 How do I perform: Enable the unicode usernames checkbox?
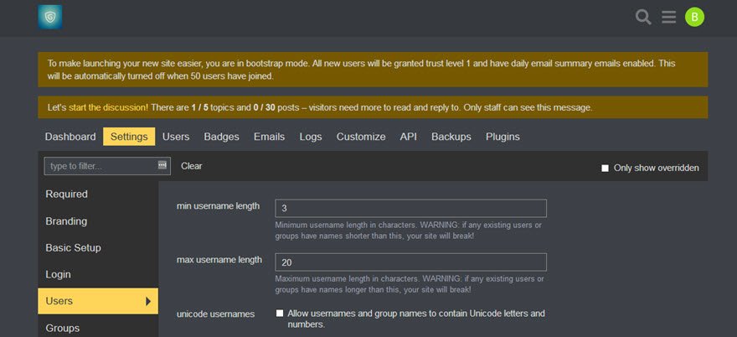[280, 313]
